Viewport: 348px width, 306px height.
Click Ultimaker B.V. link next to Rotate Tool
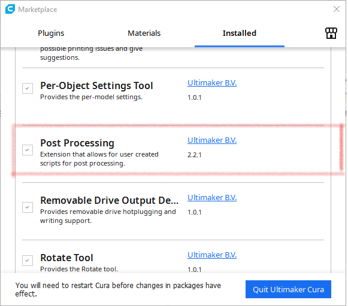(x=212, y=255)
